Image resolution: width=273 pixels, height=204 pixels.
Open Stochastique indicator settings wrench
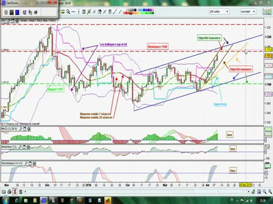26,163
